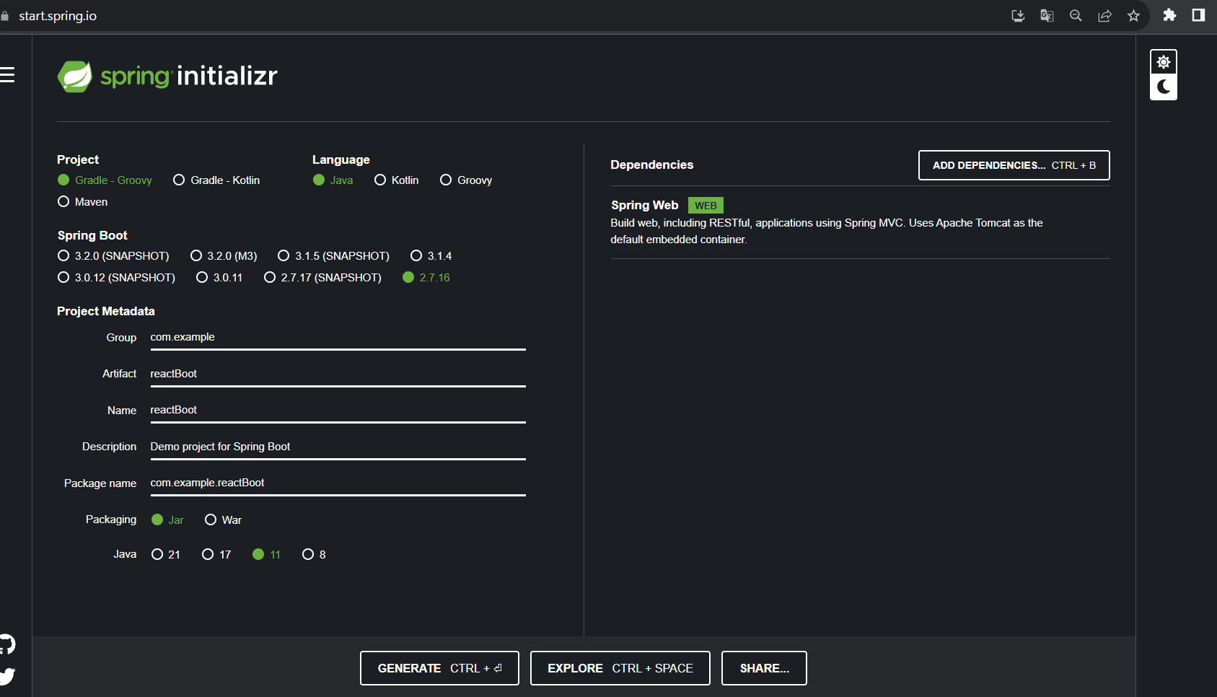Choose Java as the language
This screenshot has height=697, width=1217.
point(333,180)
